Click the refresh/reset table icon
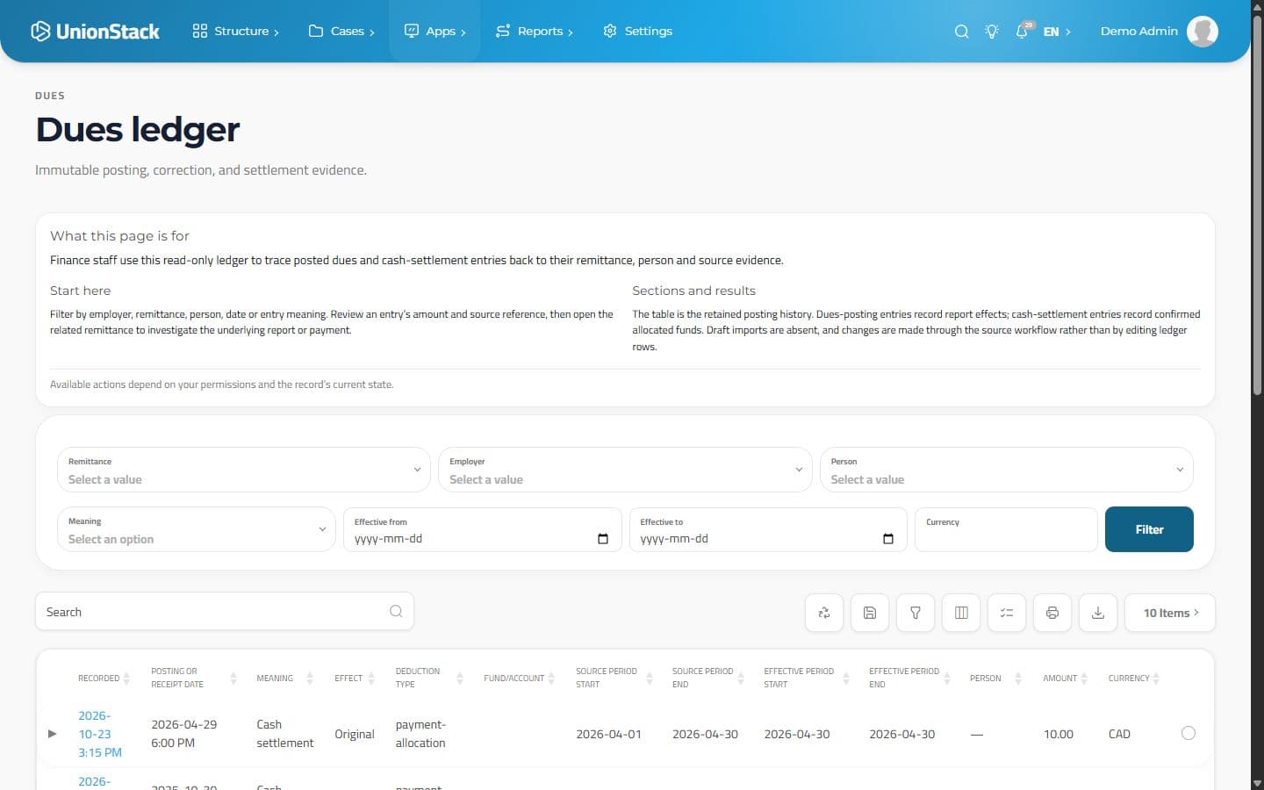The width and height of the screenshot is (1264, 790). (824, 613)
